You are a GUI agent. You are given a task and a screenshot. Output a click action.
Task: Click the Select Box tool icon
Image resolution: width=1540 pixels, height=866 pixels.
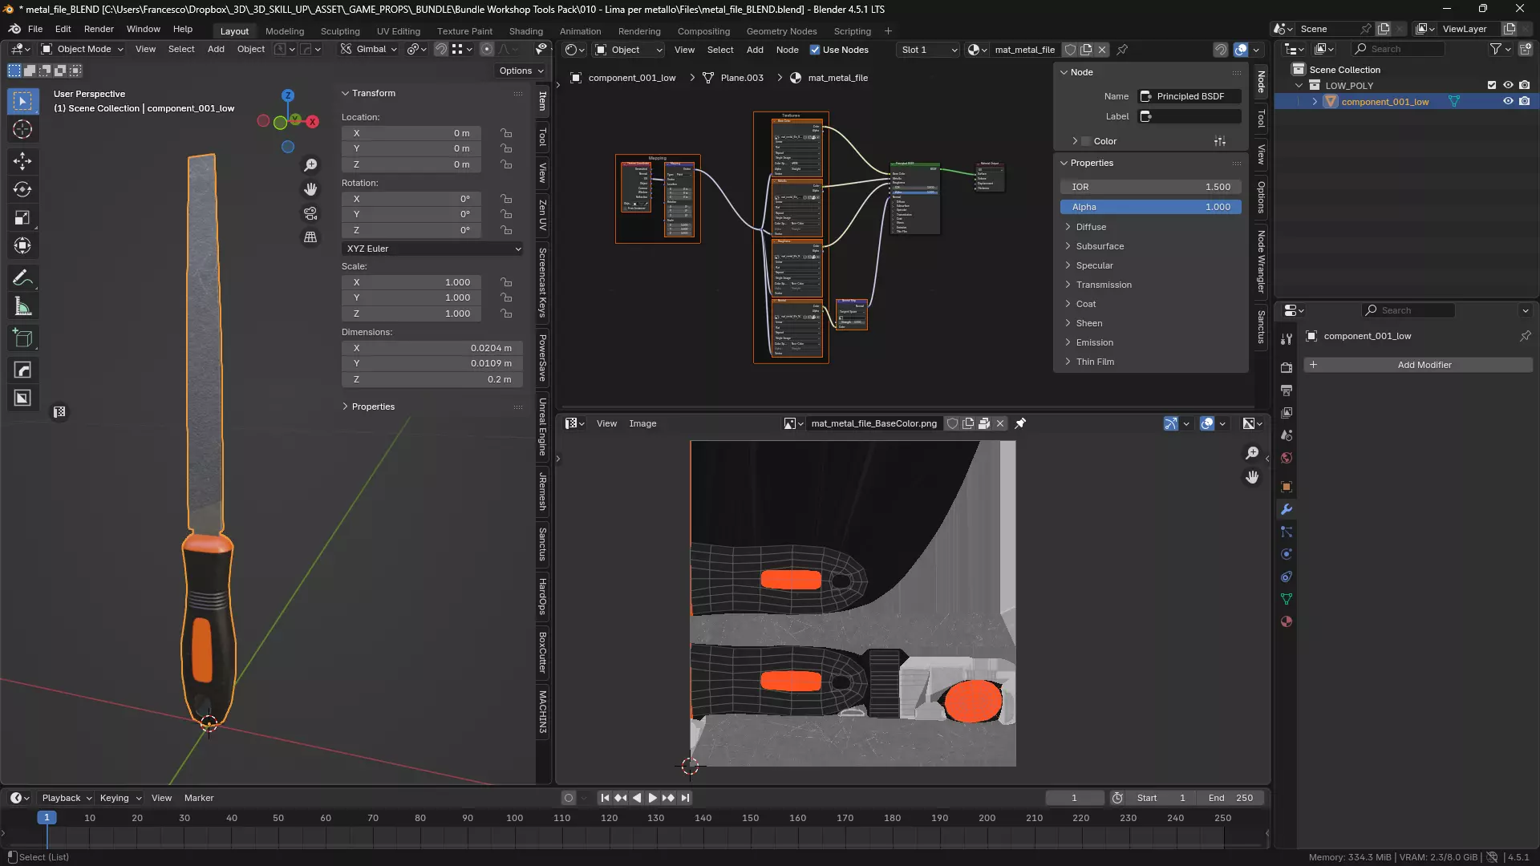click(x=22, y=101)
